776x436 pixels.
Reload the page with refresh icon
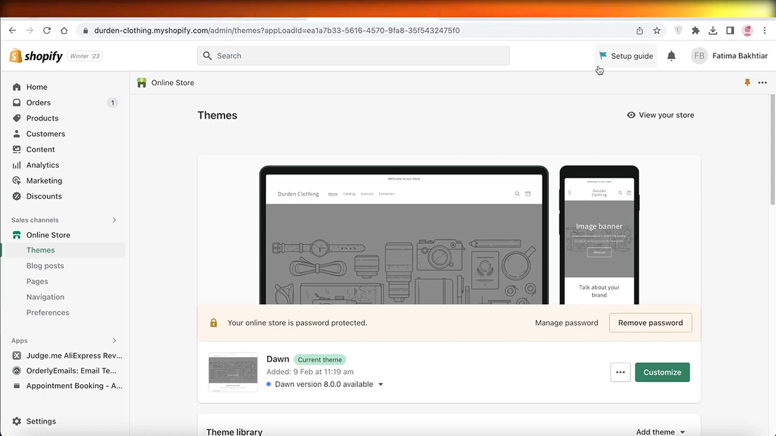click(47, 30)
